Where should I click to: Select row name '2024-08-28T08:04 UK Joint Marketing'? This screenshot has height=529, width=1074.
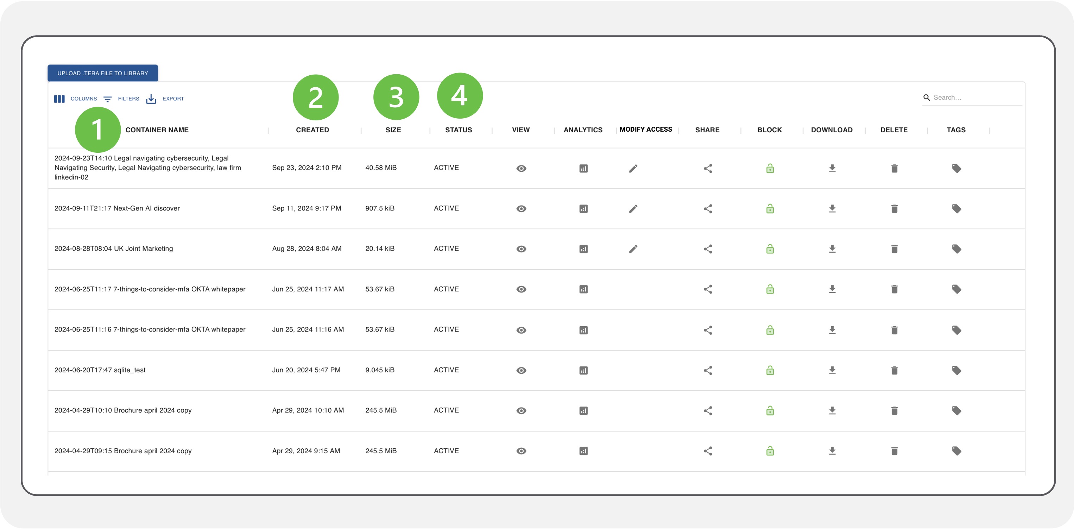[113, 249]
